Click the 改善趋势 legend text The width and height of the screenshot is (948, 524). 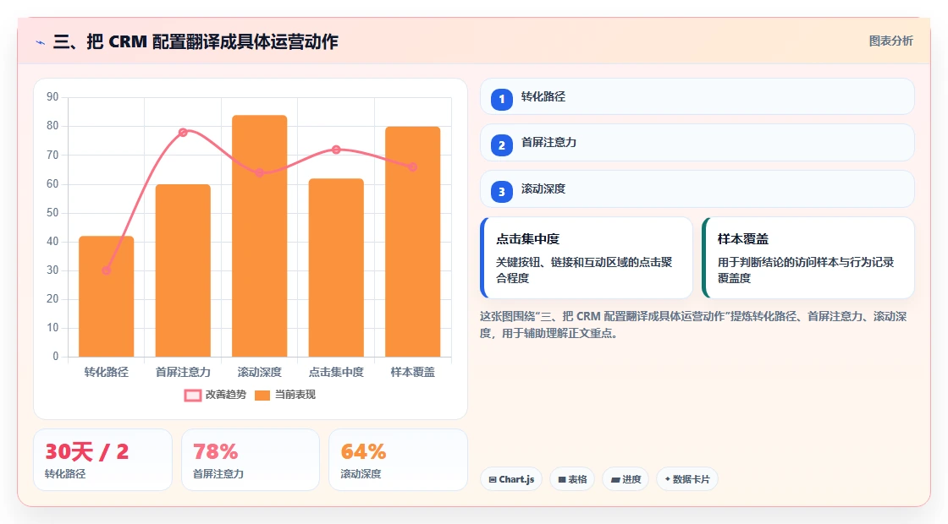(225, 395)
